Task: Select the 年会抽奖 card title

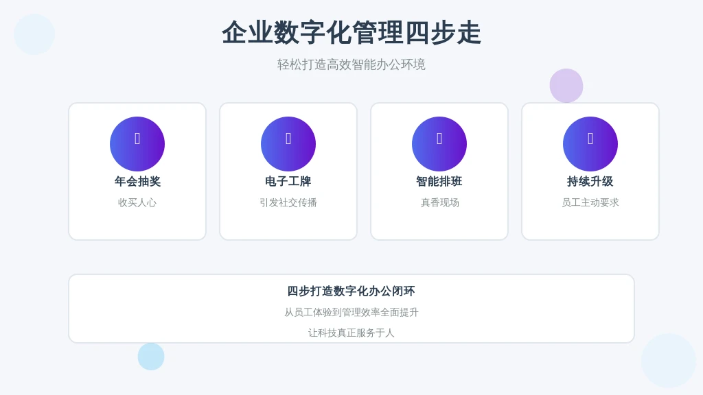Action: (137, 181)
